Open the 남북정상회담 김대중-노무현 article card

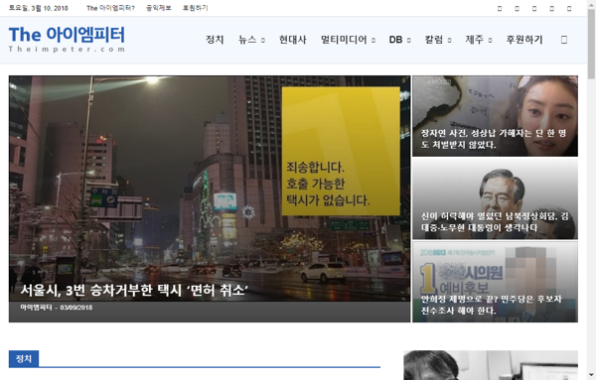pyautogui.click(x=495, y=198)
